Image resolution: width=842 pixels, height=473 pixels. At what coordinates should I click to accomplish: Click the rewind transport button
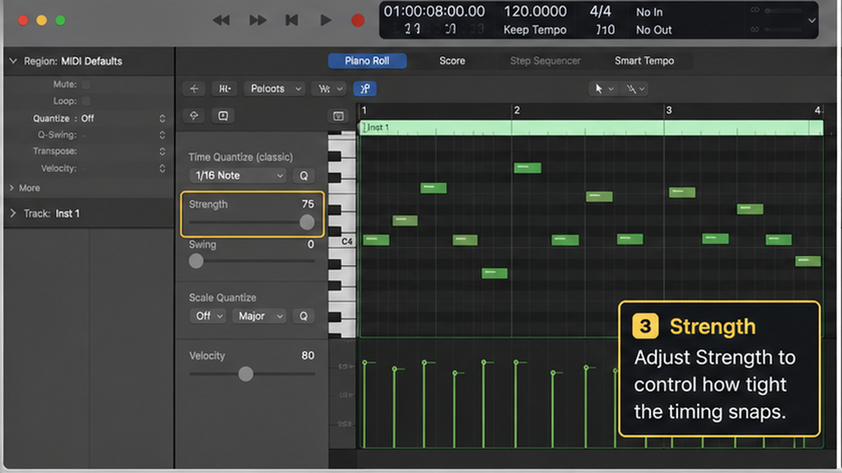tap(221, 20)
